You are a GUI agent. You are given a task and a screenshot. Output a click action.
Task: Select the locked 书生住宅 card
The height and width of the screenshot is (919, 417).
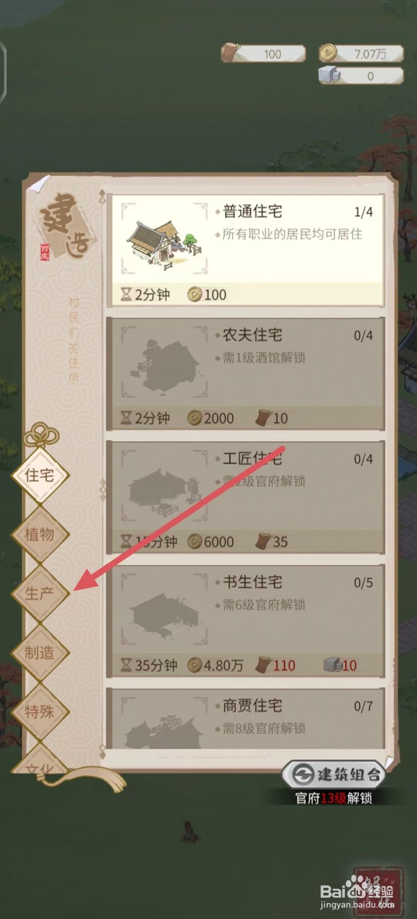click(x=245, y=621)
